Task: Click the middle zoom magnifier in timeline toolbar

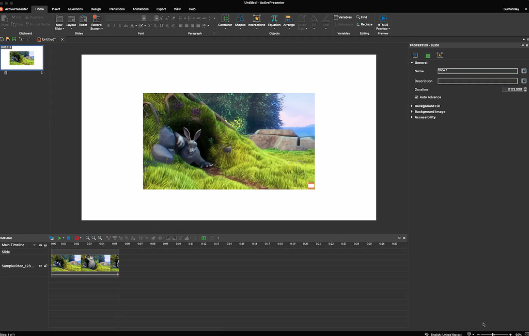Action: coord(94,238)
